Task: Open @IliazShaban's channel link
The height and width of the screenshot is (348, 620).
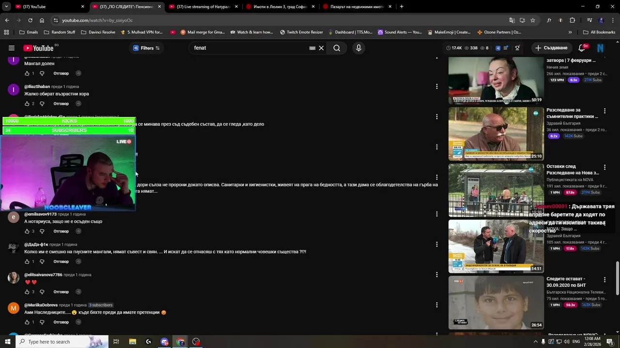Action: (37, 87)
